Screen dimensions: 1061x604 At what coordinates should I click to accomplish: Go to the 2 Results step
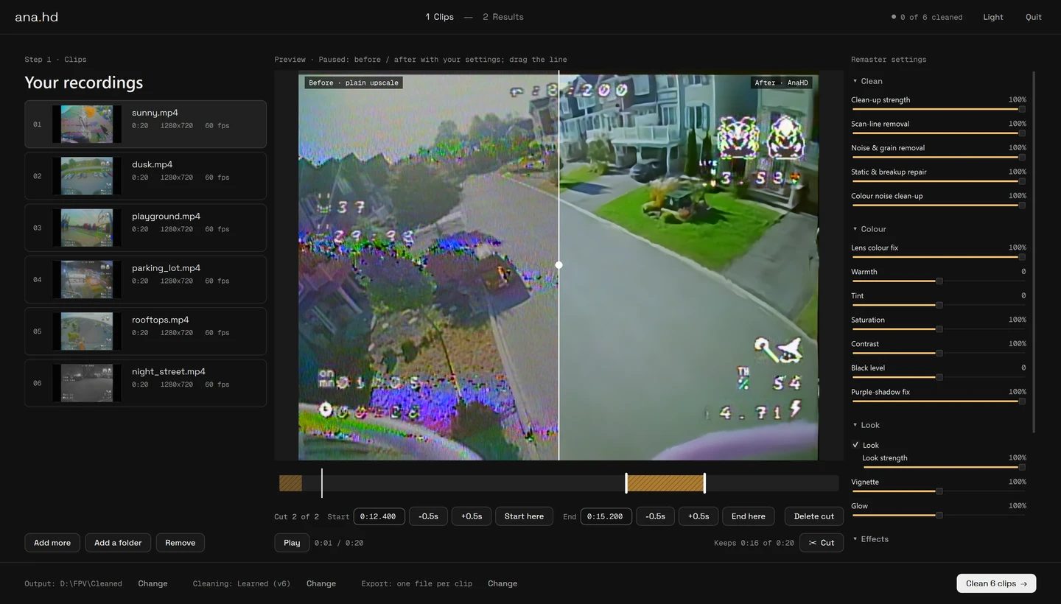(503, 17)
